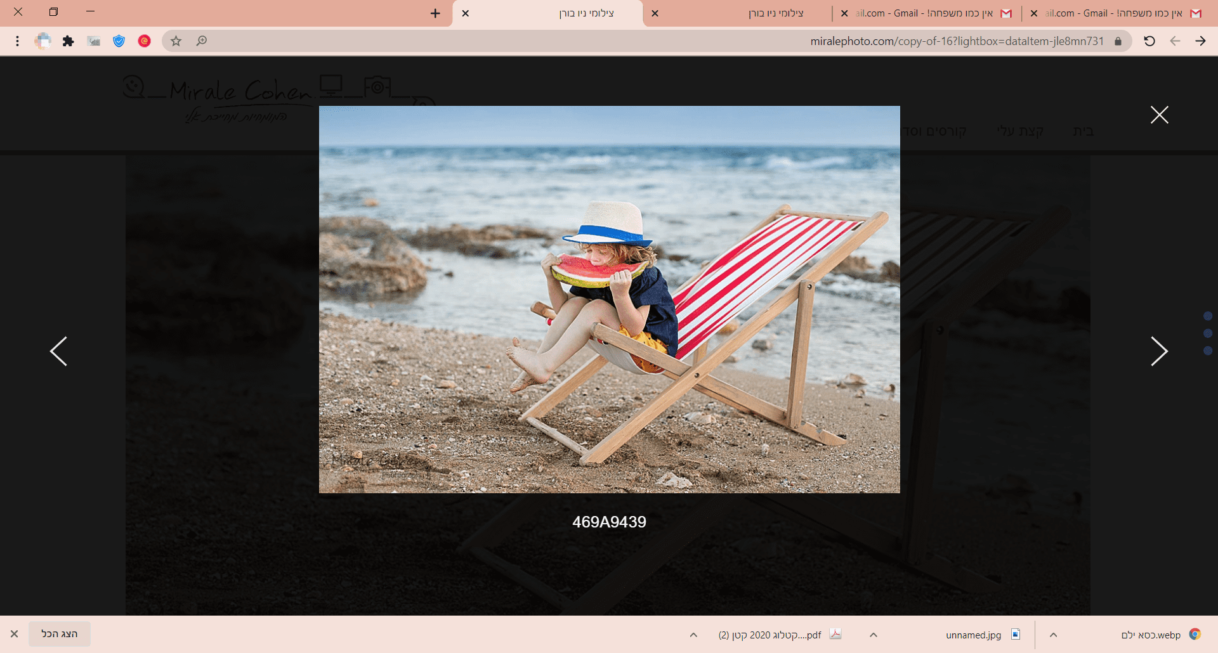Click the blue shield extension icon

[119, 41]
